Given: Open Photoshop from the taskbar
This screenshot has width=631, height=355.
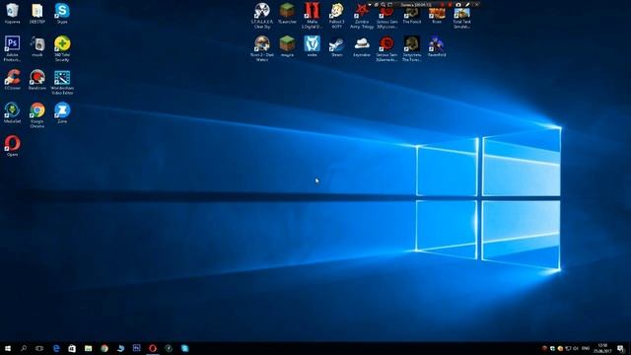Looking at the screenshot, I should click(136, 348).
